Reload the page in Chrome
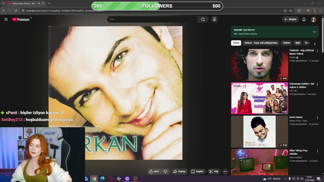The height and width of the screenshot is (182, 324). 16,11
